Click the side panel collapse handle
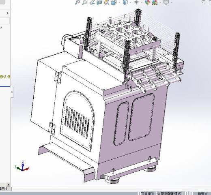The height and width of the screenshot is (195, 211). point(12,92)
